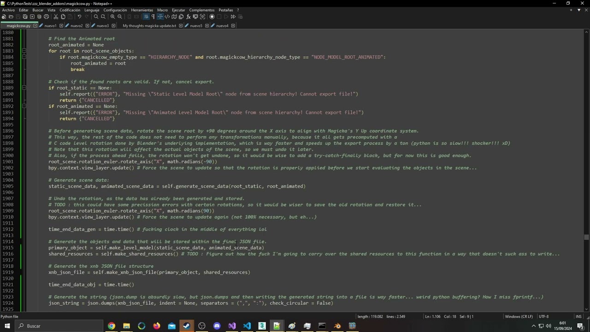
Task: Click the Undo arrow icon
Action: (79, 17)
